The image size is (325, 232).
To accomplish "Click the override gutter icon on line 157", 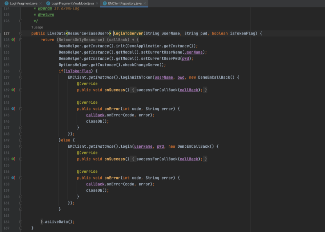I will click(x=13, y=178).
